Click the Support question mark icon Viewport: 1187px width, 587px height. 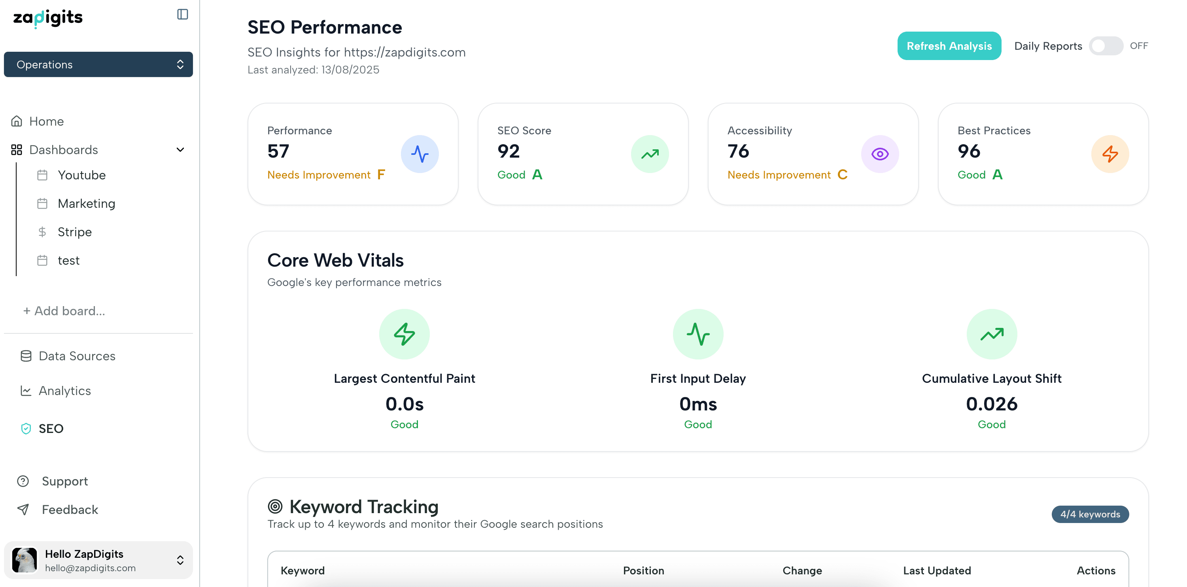click(x=23, y=481)
